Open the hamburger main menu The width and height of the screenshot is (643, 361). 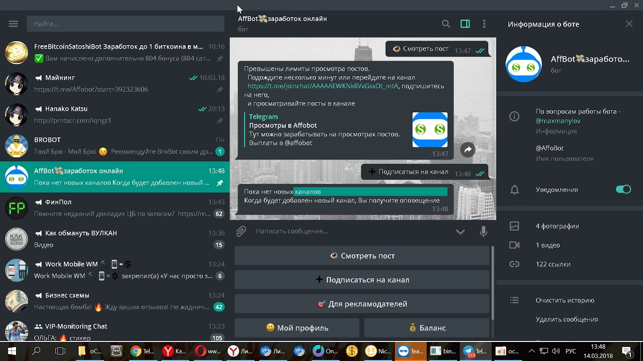[x=14, y=24]
